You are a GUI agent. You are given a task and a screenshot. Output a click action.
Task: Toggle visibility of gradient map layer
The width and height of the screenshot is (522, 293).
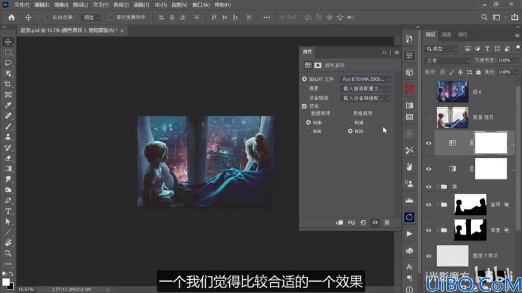click(x=429, y=169)
